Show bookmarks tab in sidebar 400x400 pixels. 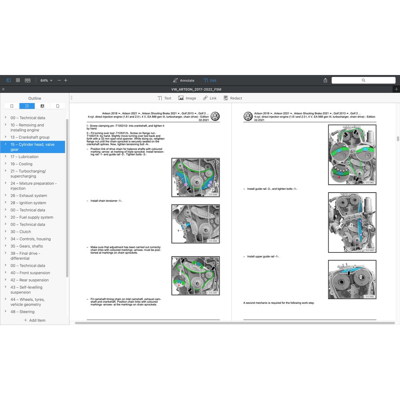click(x=12, y=106)
